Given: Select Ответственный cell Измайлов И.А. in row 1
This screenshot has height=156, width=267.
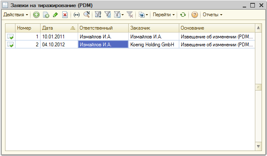Looking at the screenshot, I should (103, 37).
